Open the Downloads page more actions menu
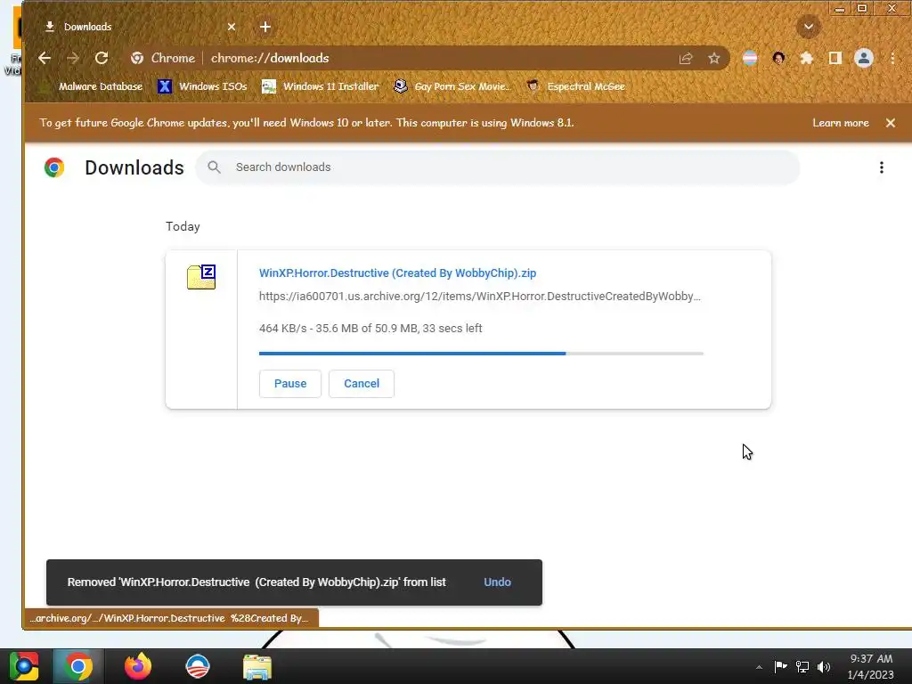The image size is (912, 684). [x=882, y=167]
